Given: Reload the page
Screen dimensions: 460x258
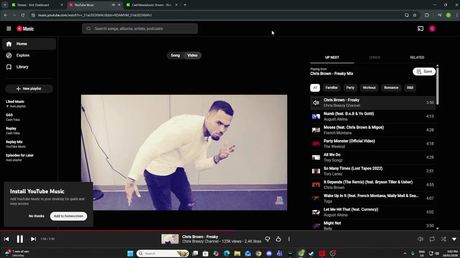Looking at the screenshot, I should click(x=23, y=15).
